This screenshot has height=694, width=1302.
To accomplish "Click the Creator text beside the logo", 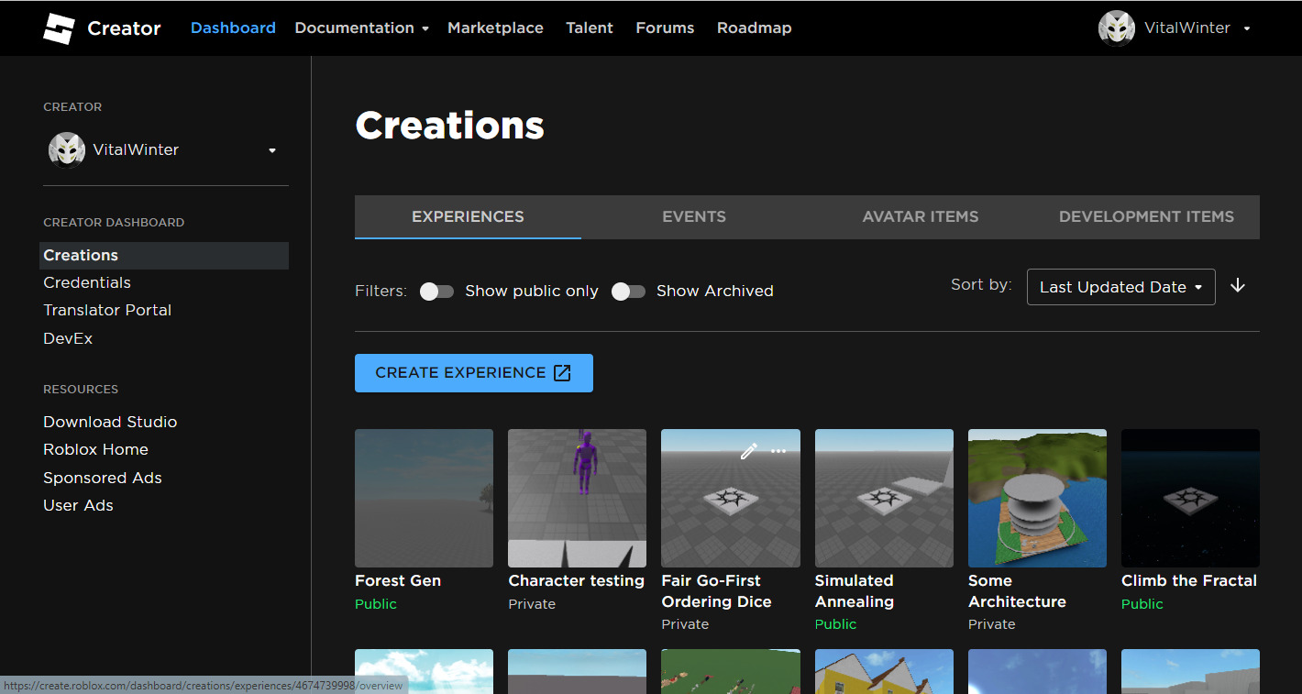I will 124,28.
